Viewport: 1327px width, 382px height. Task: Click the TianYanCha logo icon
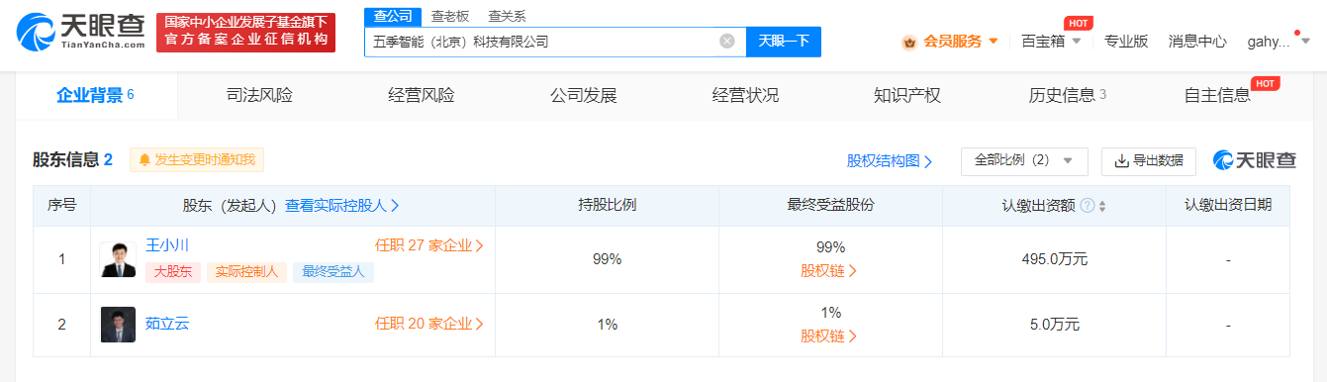(38, 32)
